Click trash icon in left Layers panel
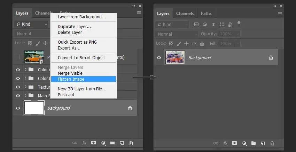This screenshot has height=152, width=296. pyautogui.click(x=131, y=143)
